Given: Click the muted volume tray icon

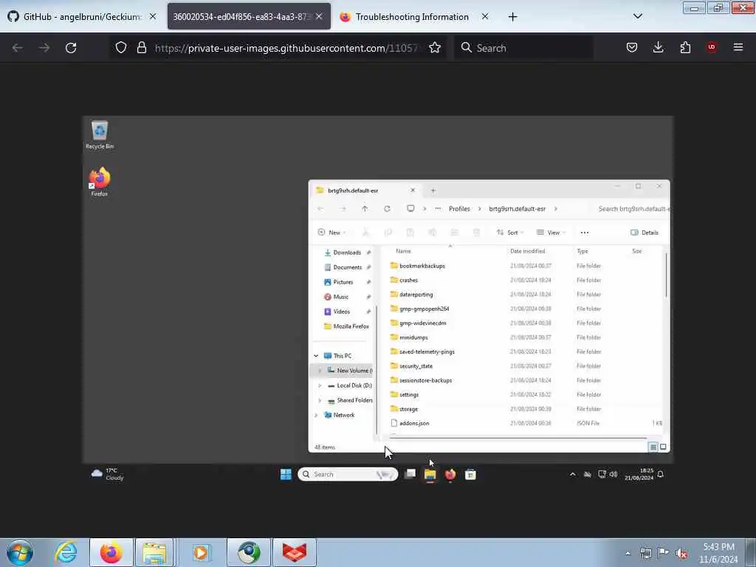Looking at the screenshot, I should 681,554.
